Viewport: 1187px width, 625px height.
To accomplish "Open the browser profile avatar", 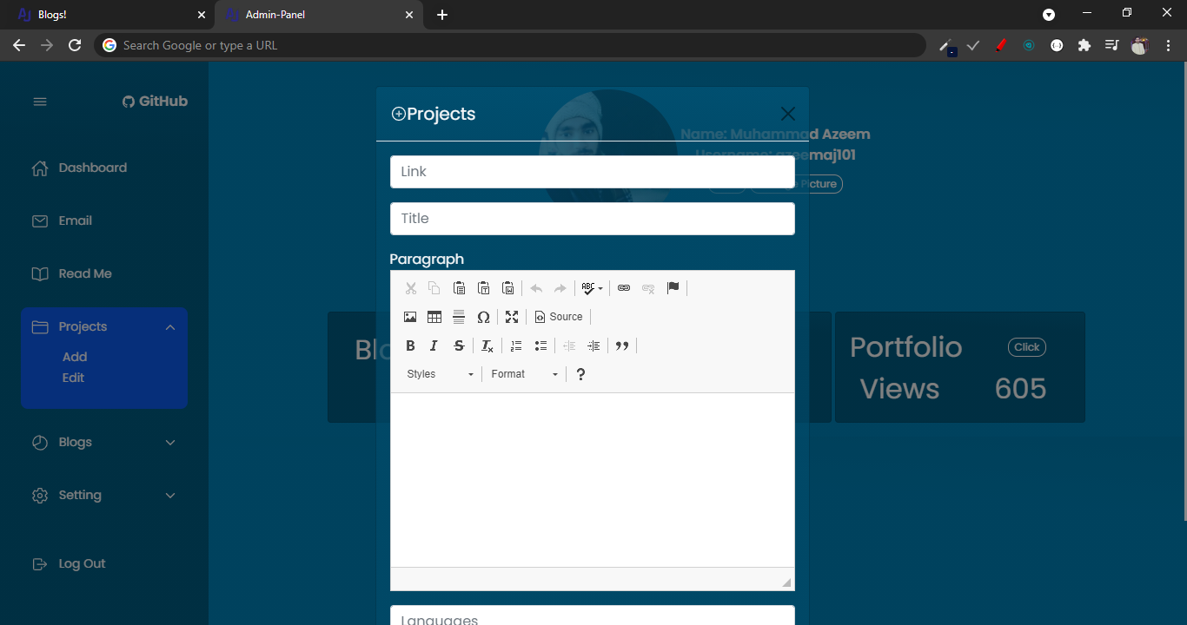I will click(1139, 45).
